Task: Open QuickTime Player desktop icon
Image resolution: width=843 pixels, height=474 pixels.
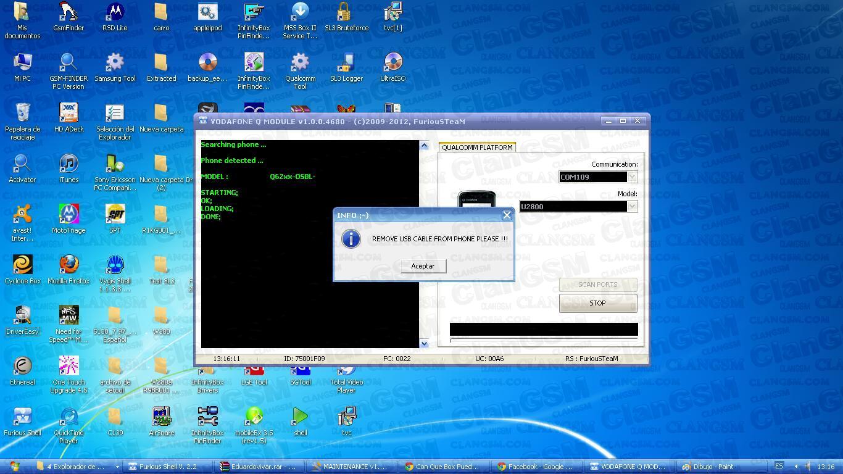Action: pos(69,425)
